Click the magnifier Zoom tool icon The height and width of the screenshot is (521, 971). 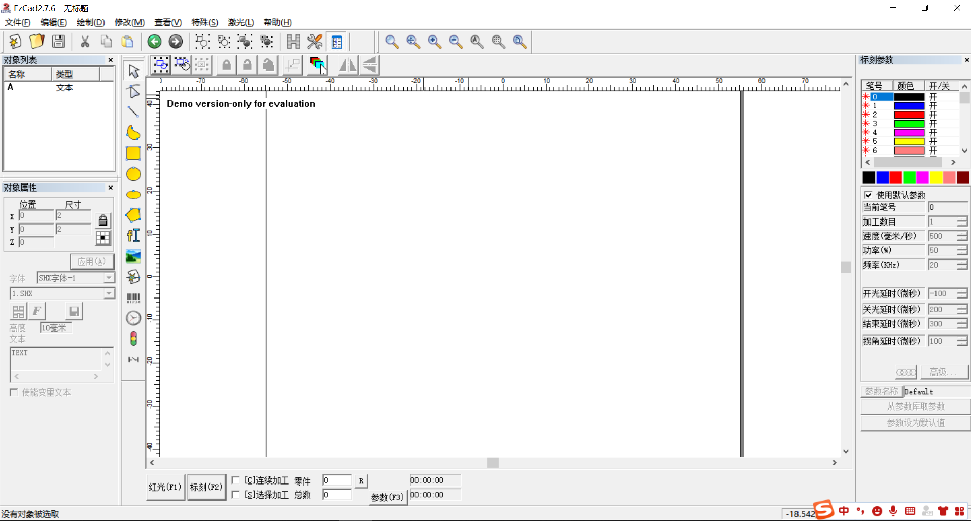tap(391, 42)
